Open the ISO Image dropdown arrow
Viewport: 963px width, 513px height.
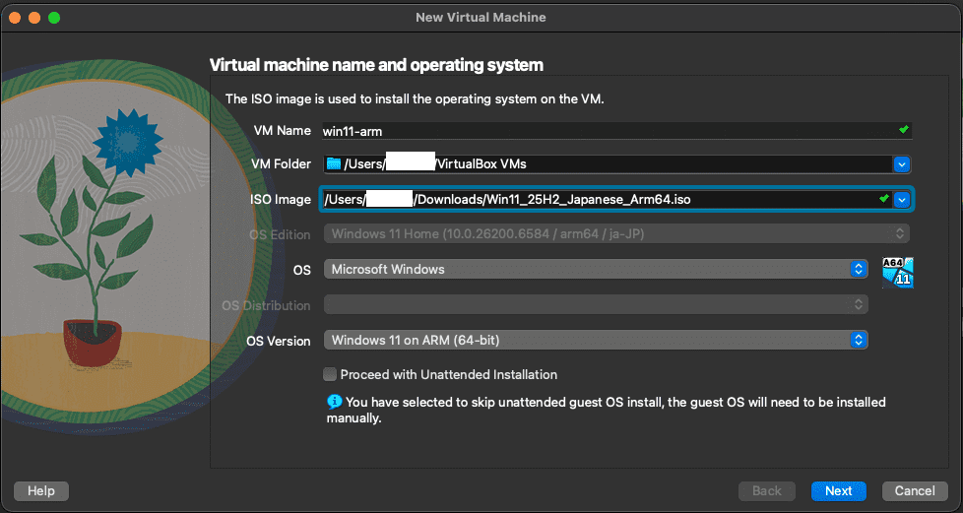tap(902, 200)
